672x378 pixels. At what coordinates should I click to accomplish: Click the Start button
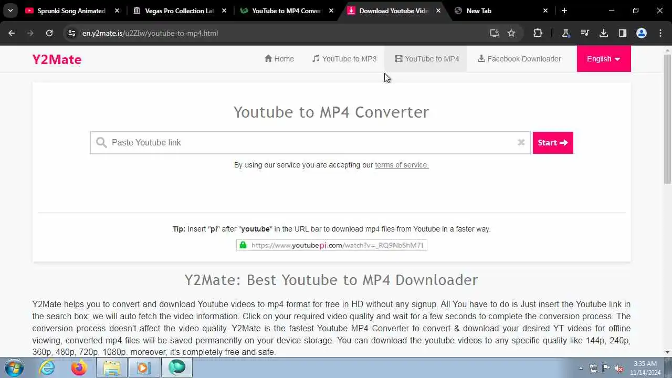click(553, 143)
